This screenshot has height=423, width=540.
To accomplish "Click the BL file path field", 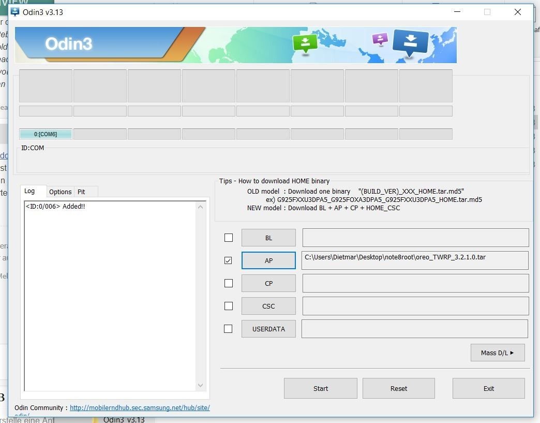I will point(416,238).
